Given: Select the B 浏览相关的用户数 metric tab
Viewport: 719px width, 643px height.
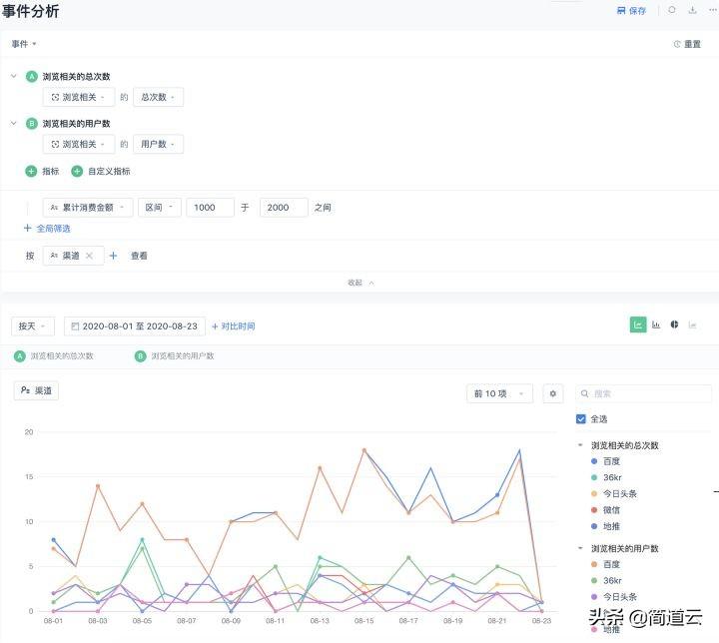Looking at the screenshot, I should [x=174, y=355].
